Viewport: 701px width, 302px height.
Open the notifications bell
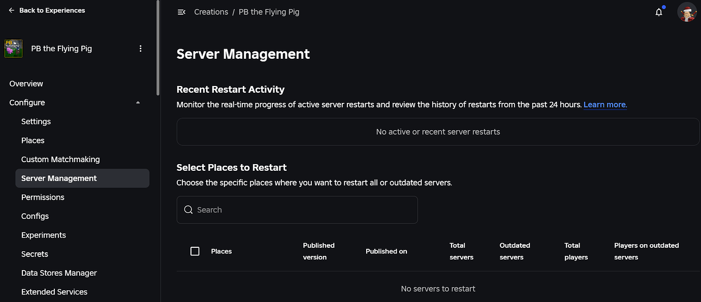tap(659, 12)
